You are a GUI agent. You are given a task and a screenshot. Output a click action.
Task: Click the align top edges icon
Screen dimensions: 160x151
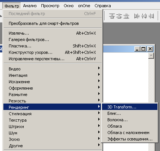point(112,16)
